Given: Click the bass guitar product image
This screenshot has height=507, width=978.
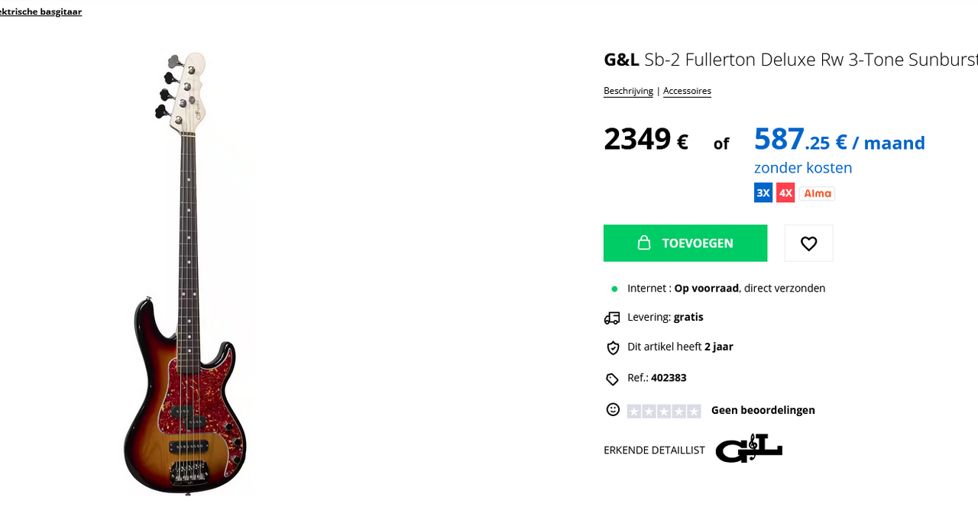Looking at the screenshot, I should [186, 273].
